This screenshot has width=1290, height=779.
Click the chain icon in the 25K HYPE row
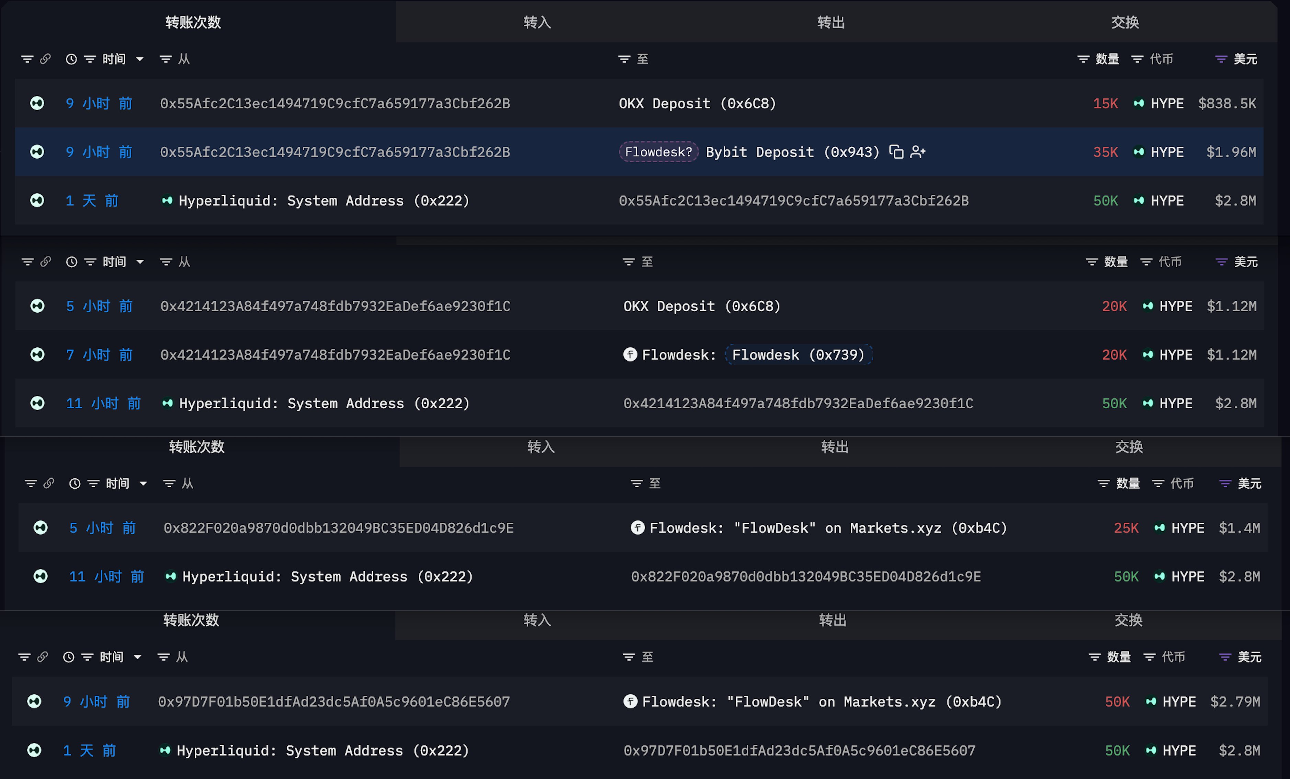click(41, 527)
